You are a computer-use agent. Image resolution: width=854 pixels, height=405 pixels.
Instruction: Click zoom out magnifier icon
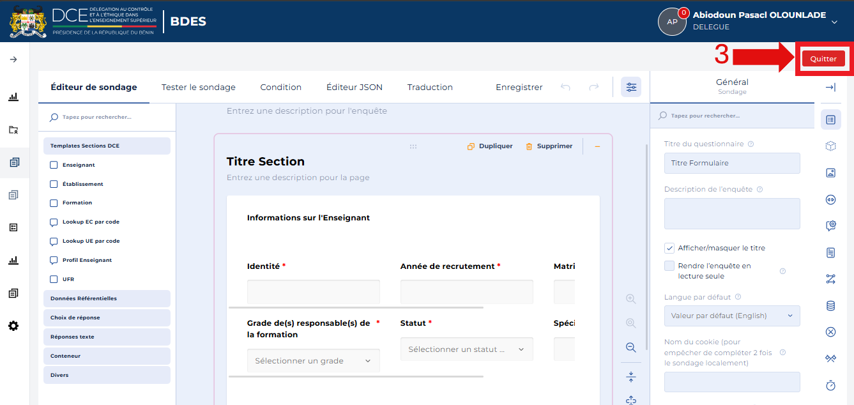pyautogui.click(x=631, y=348)
